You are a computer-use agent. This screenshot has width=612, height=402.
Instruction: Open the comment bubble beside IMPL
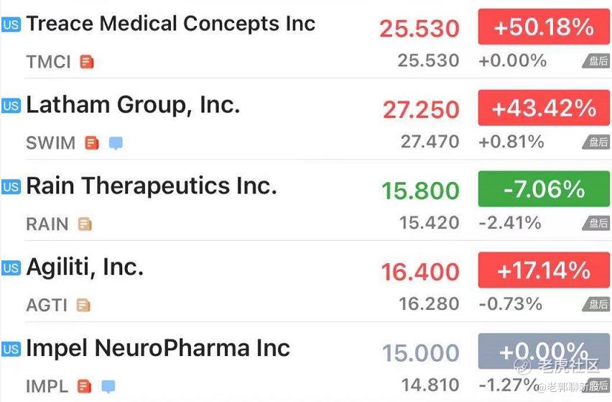pyautogui.click(x=108, y=386)
